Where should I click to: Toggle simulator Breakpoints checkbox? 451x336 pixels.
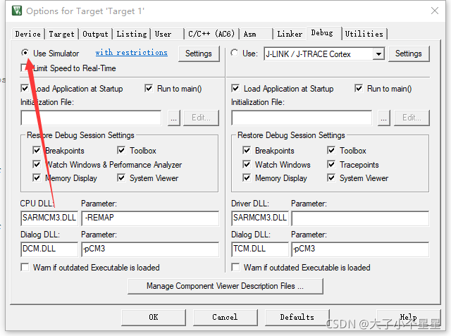click(x=37, y=150)
